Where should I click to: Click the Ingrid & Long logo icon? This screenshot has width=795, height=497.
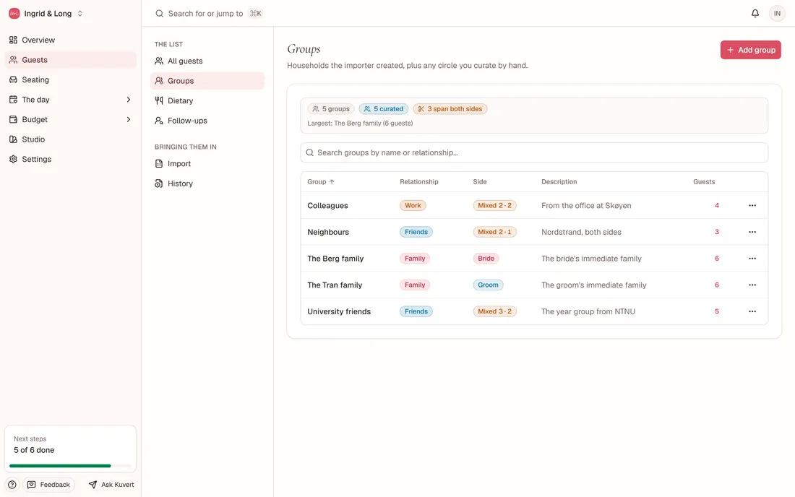[14, 14]
